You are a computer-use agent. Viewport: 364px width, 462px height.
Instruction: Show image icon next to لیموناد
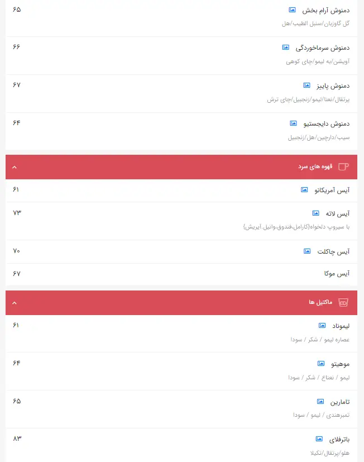322,326
